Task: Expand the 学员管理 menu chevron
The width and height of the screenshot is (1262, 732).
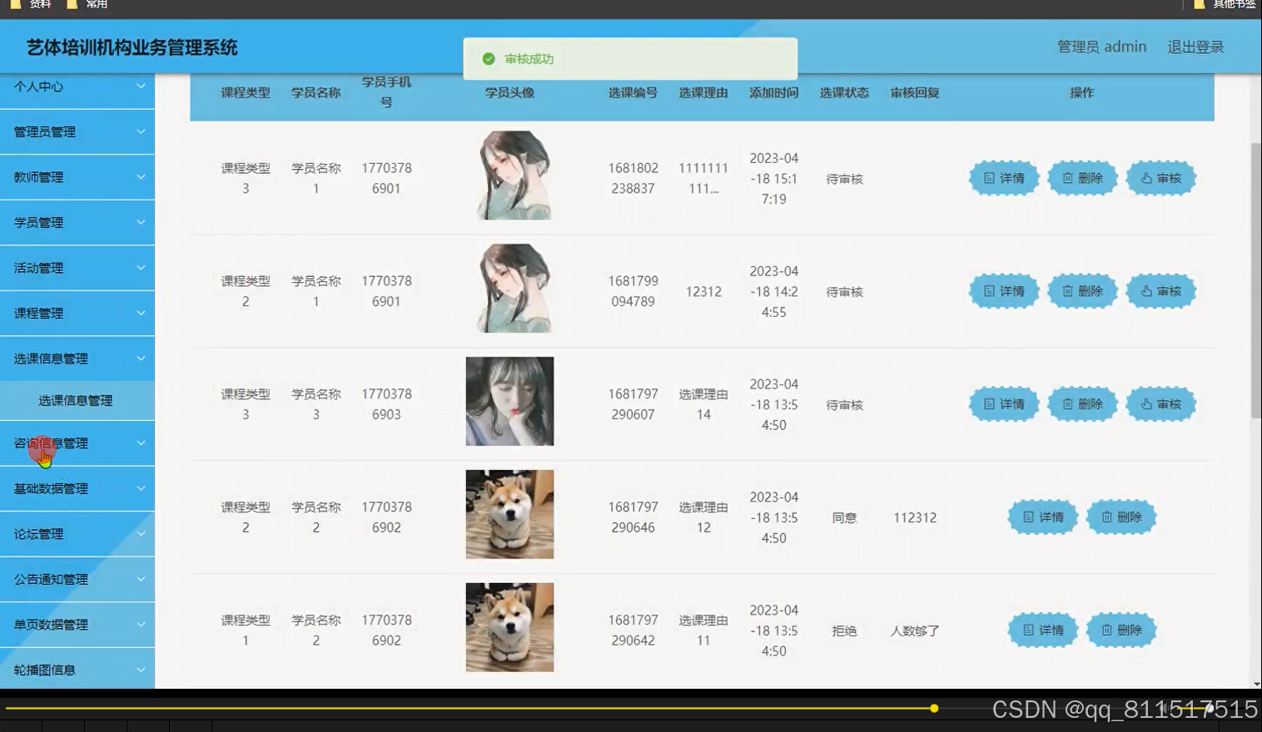Action: click(141, 222)
